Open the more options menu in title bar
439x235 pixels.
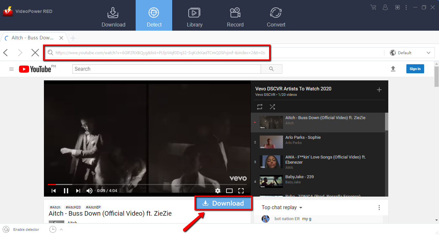pos(406,7)
